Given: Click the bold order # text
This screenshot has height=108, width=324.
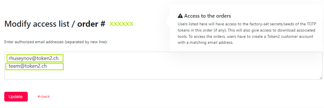Looking at the screenshot, I should pyautogui.click(x=91, y=24).
